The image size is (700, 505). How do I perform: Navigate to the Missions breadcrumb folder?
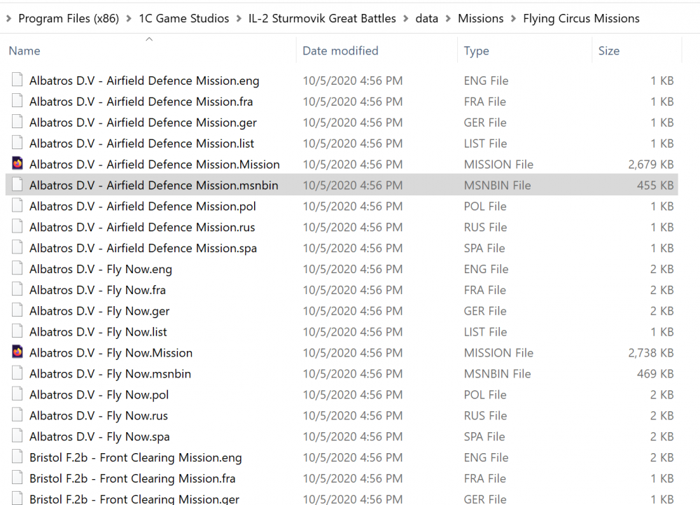[x=481, y=18]
